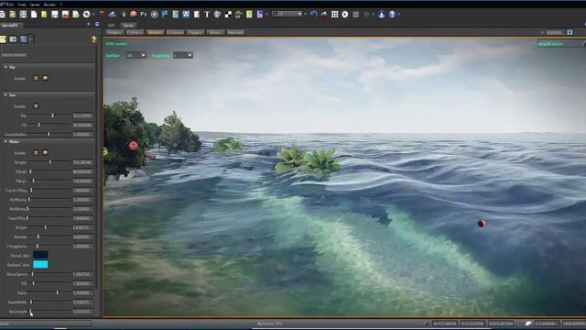
Task: Toggle the Water enable checkbox
Action: click(36, 153)
